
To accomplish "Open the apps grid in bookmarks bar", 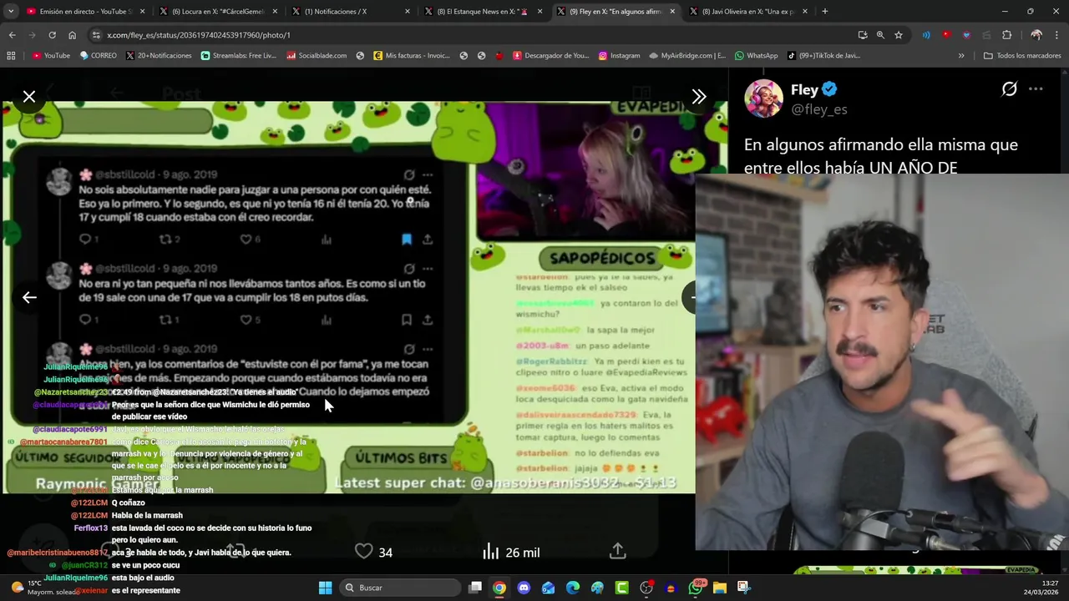I will point(11,56).
